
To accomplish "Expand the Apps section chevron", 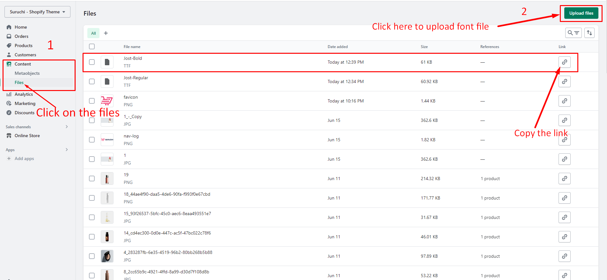I will [67, 150].
